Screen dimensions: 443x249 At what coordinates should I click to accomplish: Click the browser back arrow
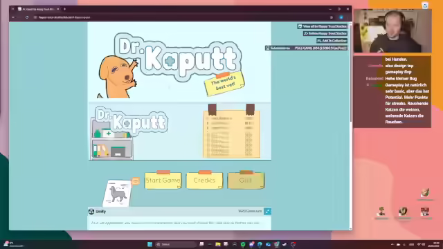click(13, 17)
